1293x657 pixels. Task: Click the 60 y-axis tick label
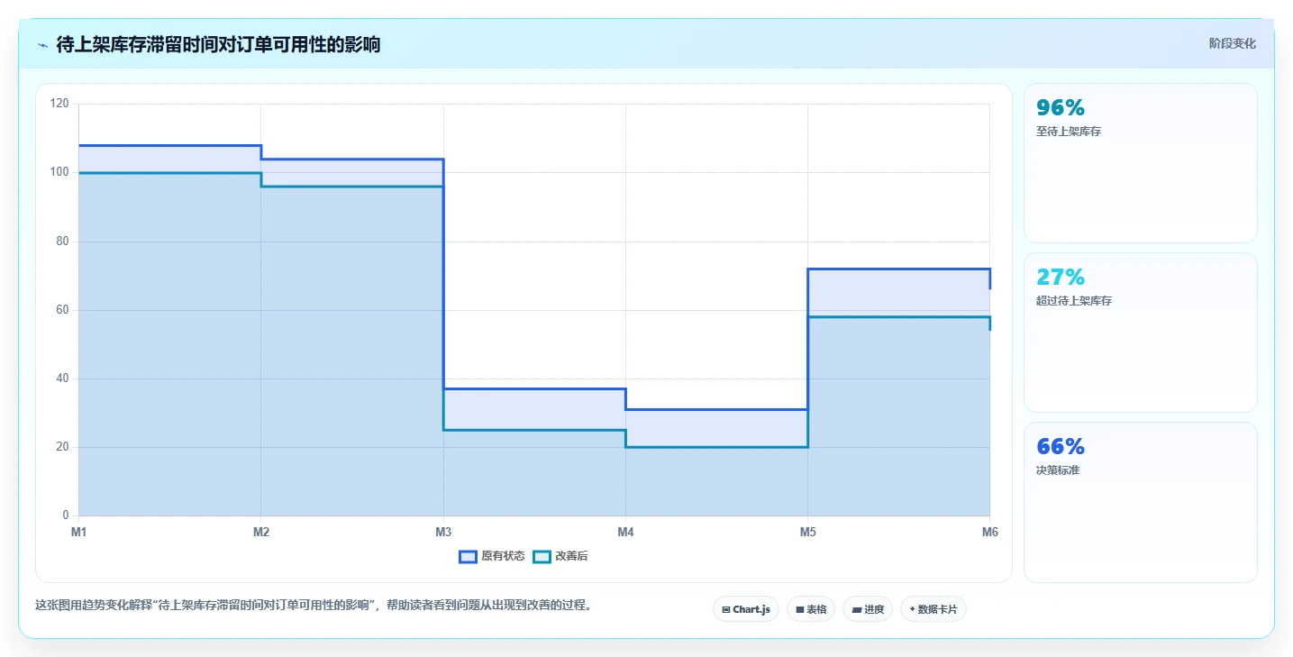(x=62, y=310)
